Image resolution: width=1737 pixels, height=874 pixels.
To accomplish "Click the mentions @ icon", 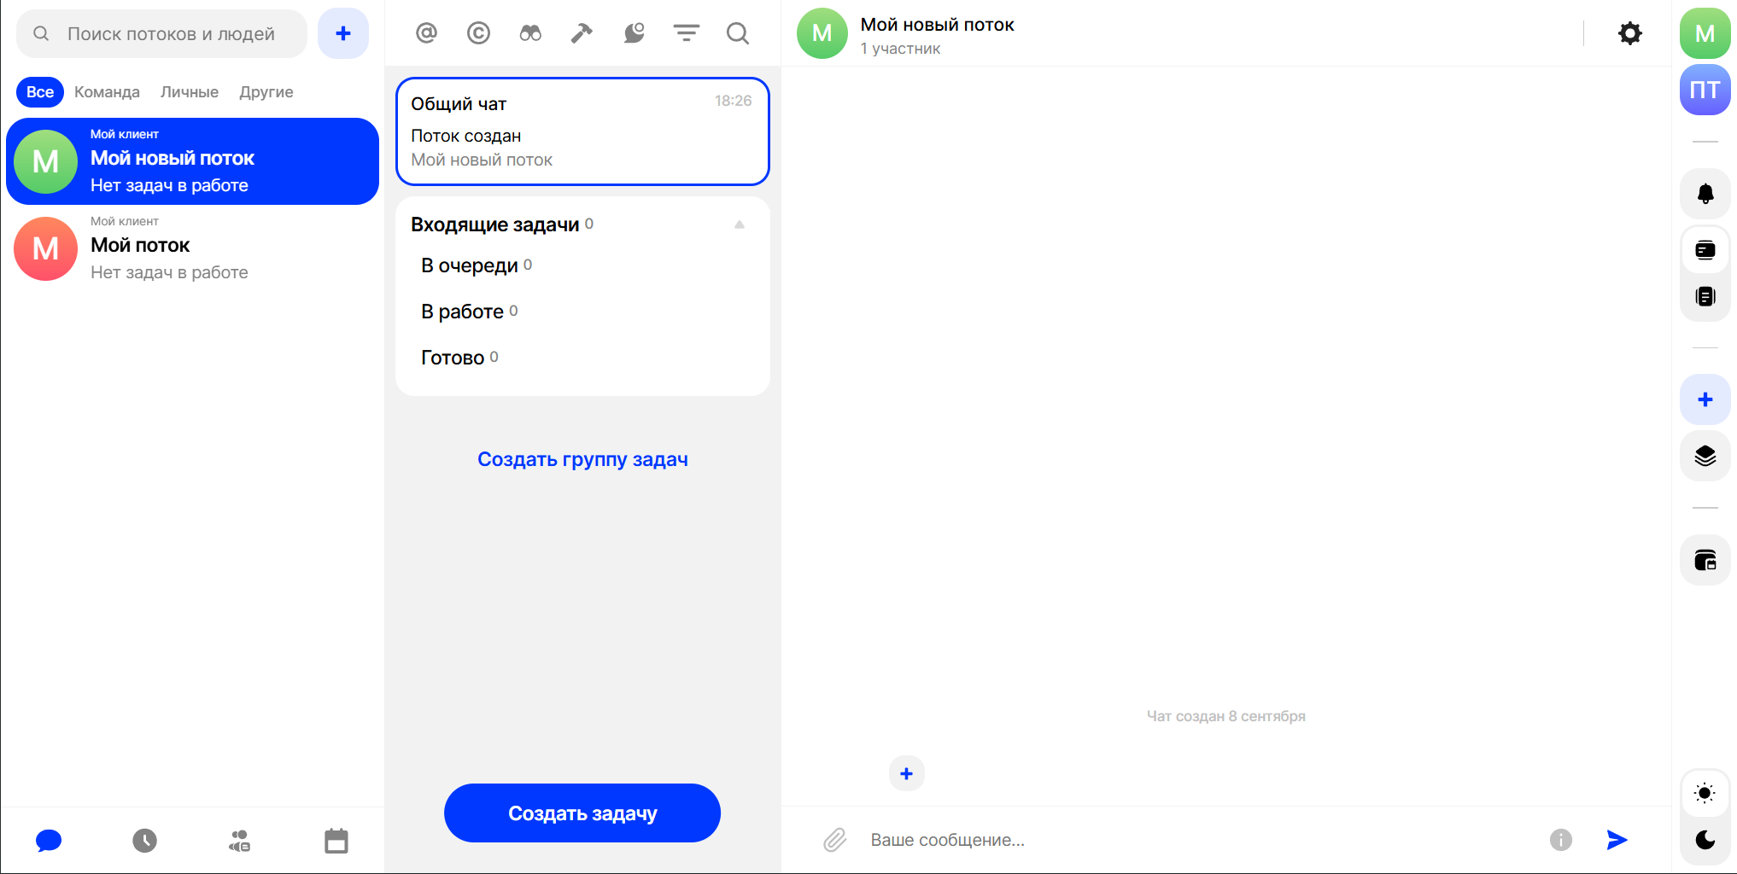I will pyautogui.click(x=426, y=33).
